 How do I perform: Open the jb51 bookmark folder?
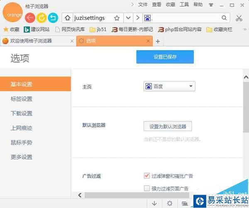point(98,29)
